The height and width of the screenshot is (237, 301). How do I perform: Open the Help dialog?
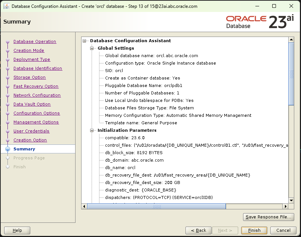[17, 230]
